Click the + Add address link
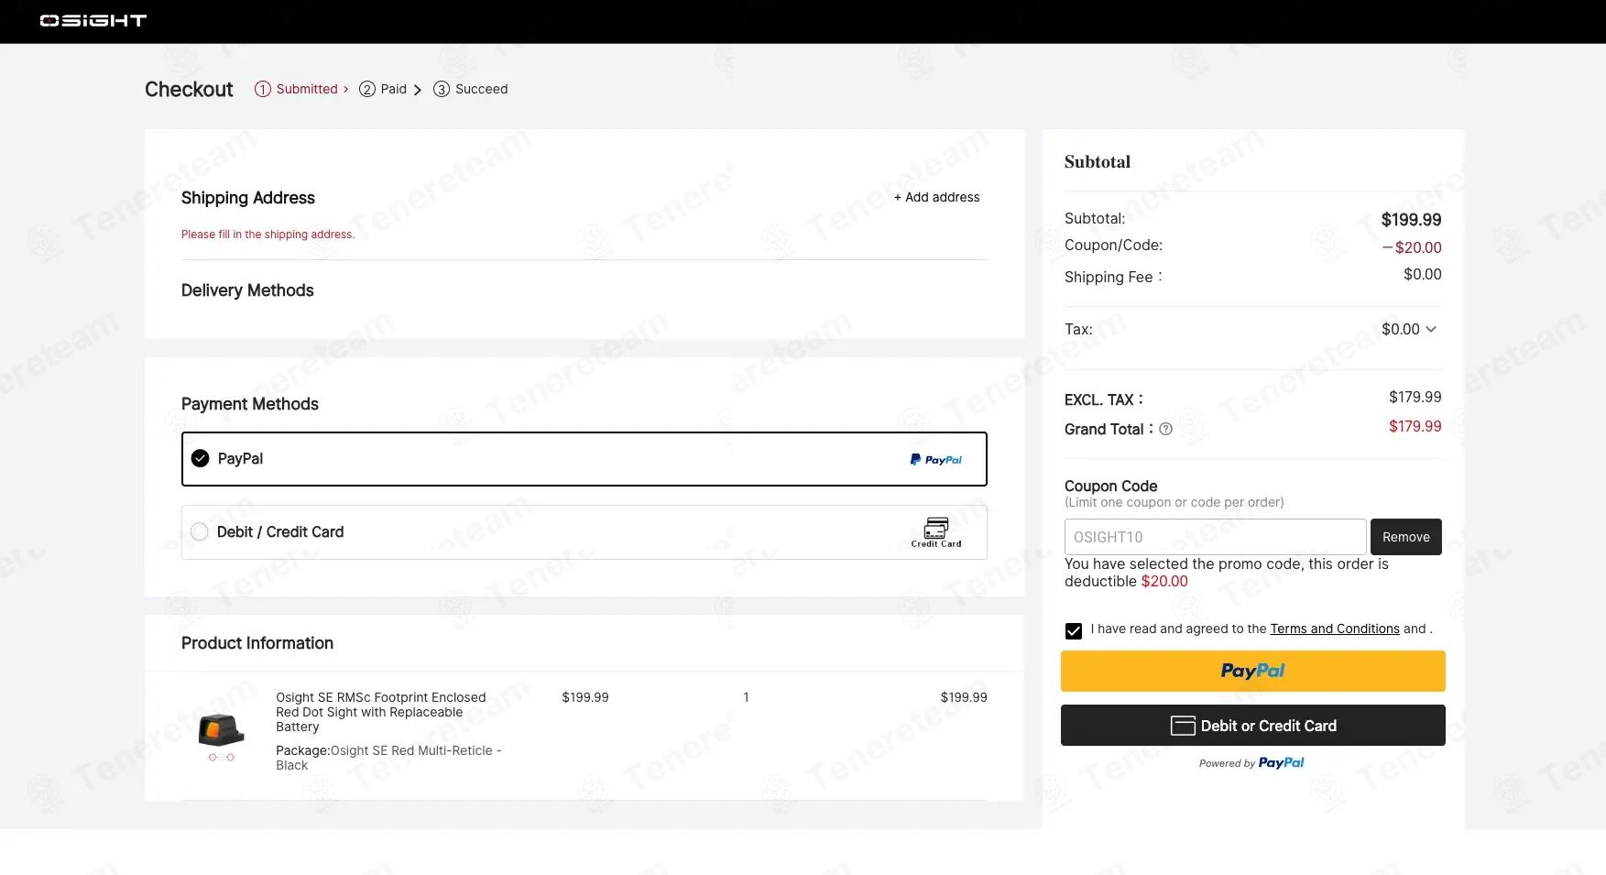This screenshot has height=875, width=1606. 936,197
